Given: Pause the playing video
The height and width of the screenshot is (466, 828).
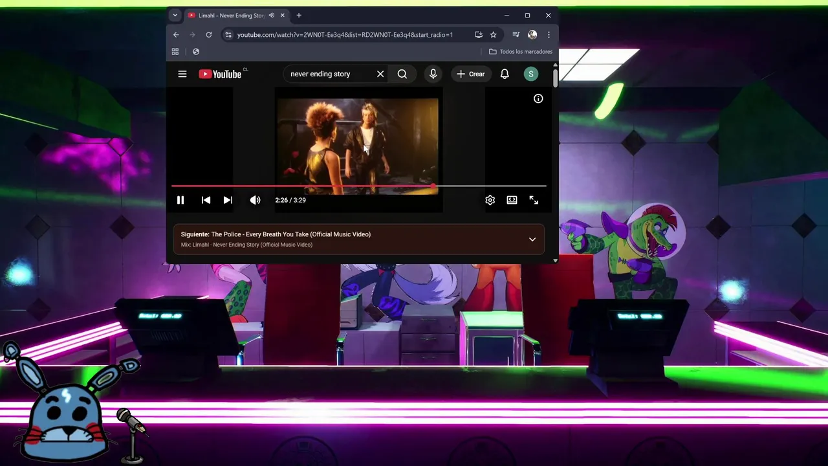Looking at the screenshot, I should coord(180,200).
